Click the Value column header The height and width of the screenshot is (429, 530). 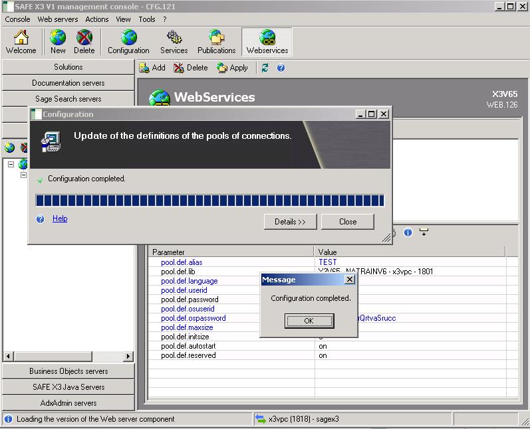(410, 252)
